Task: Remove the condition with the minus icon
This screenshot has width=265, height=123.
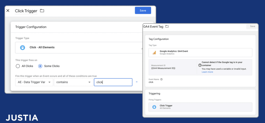Action: tap(137, 82)
